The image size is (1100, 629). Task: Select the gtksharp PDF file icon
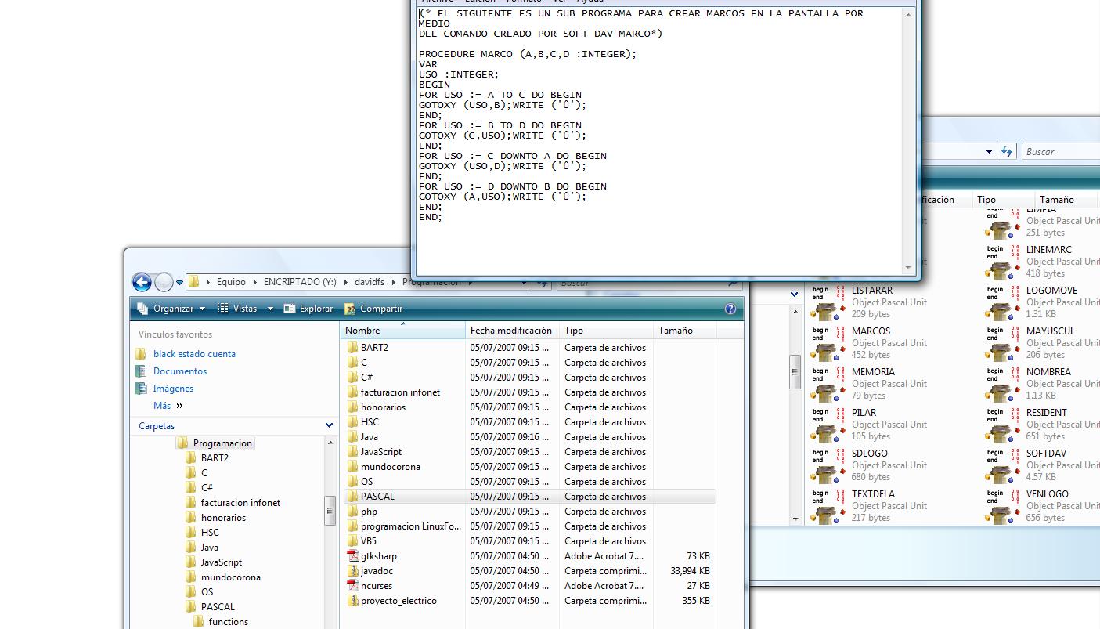tap(353, 556)
